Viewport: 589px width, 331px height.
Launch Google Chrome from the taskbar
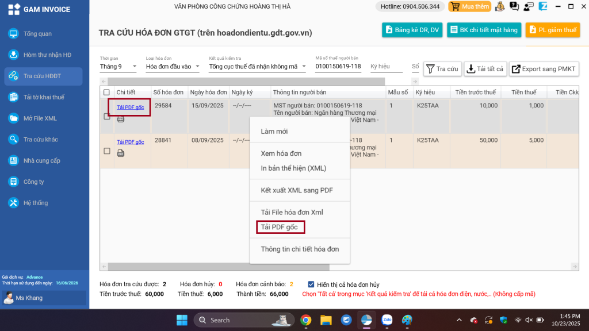pos(306,320)
